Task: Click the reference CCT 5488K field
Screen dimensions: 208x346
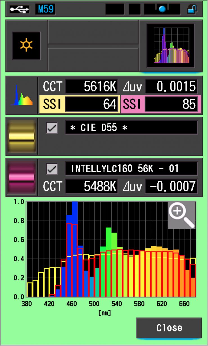Action: click(91, 186)
